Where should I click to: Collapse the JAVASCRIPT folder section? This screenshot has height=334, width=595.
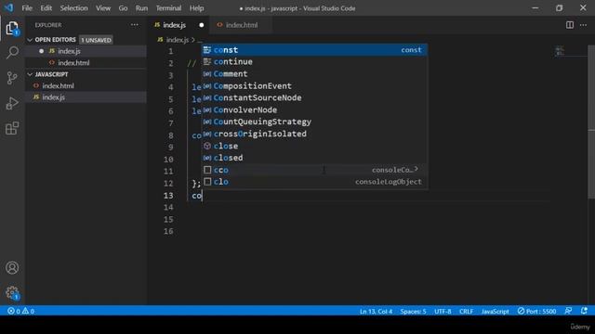coord(30,74)
